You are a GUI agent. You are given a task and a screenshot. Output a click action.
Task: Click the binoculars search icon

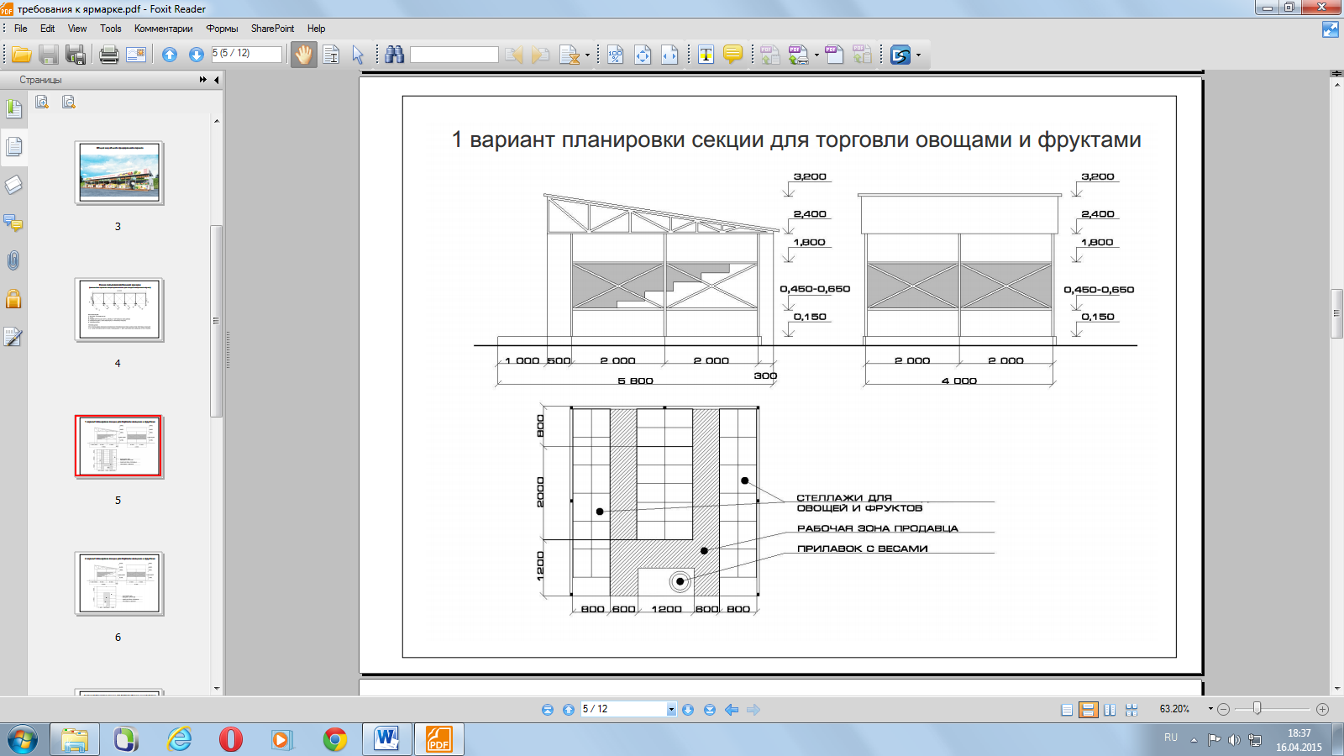(394, 55)
